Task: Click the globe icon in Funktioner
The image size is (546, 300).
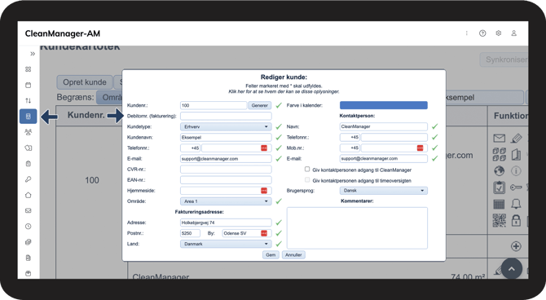Action: [499, 171]
